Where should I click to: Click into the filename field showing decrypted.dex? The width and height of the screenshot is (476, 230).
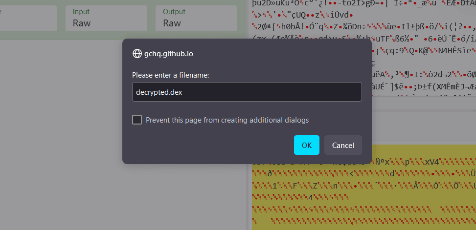[x=247, y=92]
